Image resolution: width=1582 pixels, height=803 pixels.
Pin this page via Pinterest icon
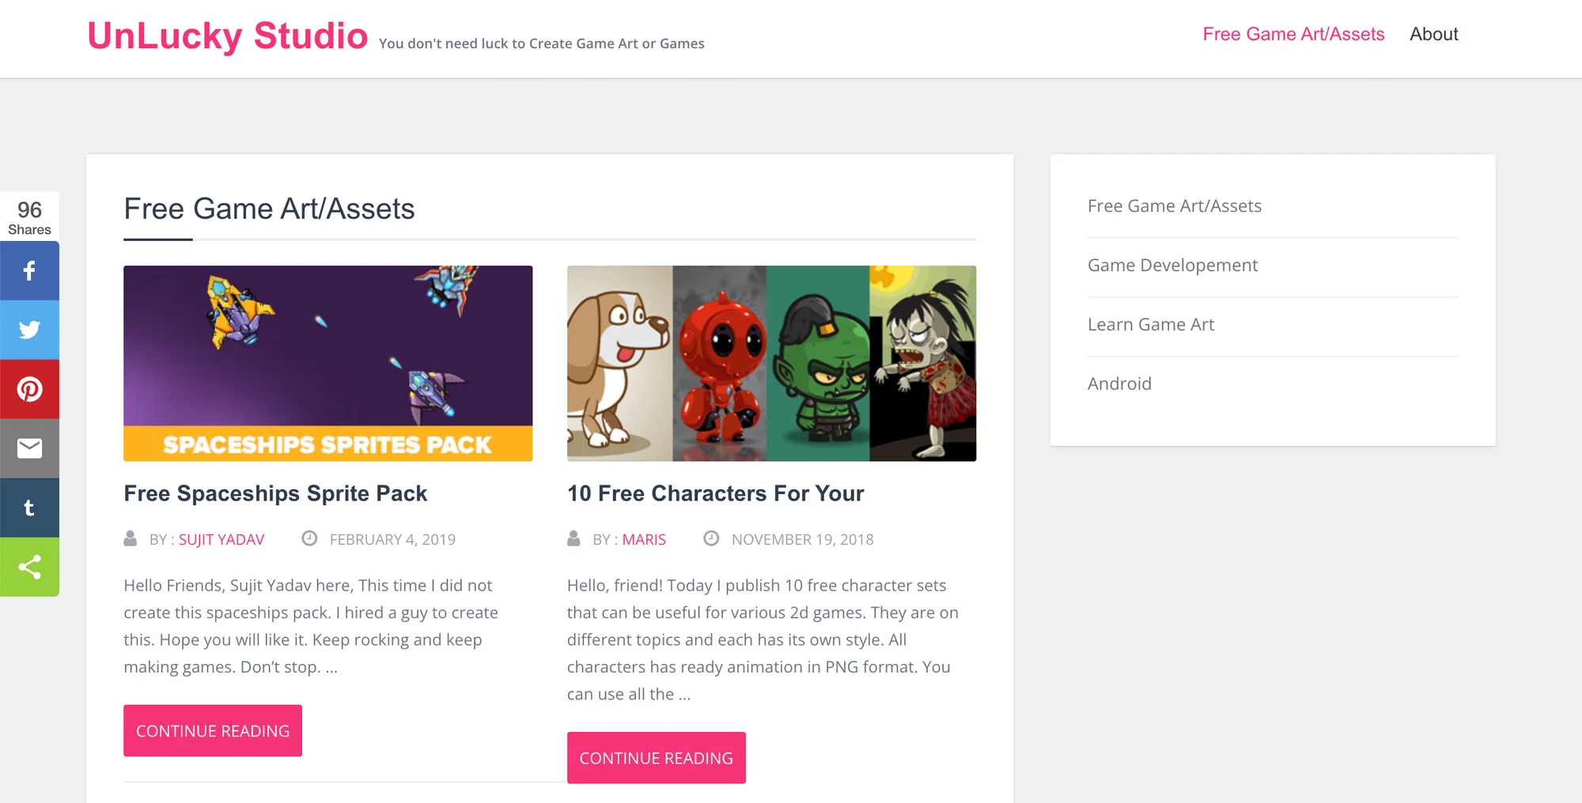[x=29, y=389]
